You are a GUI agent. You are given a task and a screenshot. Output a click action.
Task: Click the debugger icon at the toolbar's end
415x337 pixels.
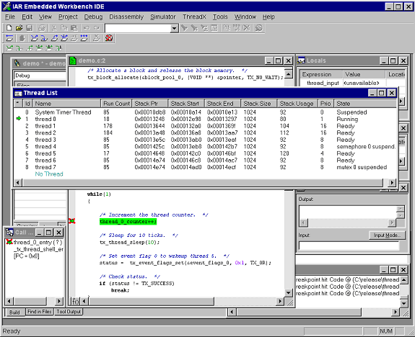pyautogui.click(x=259, y=28)
